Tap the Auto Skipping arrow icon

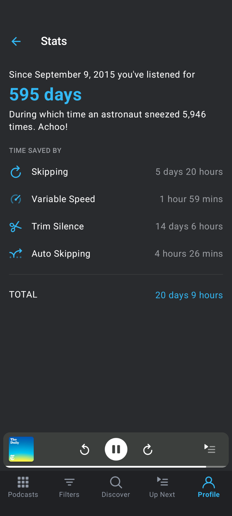coord(16,254)
